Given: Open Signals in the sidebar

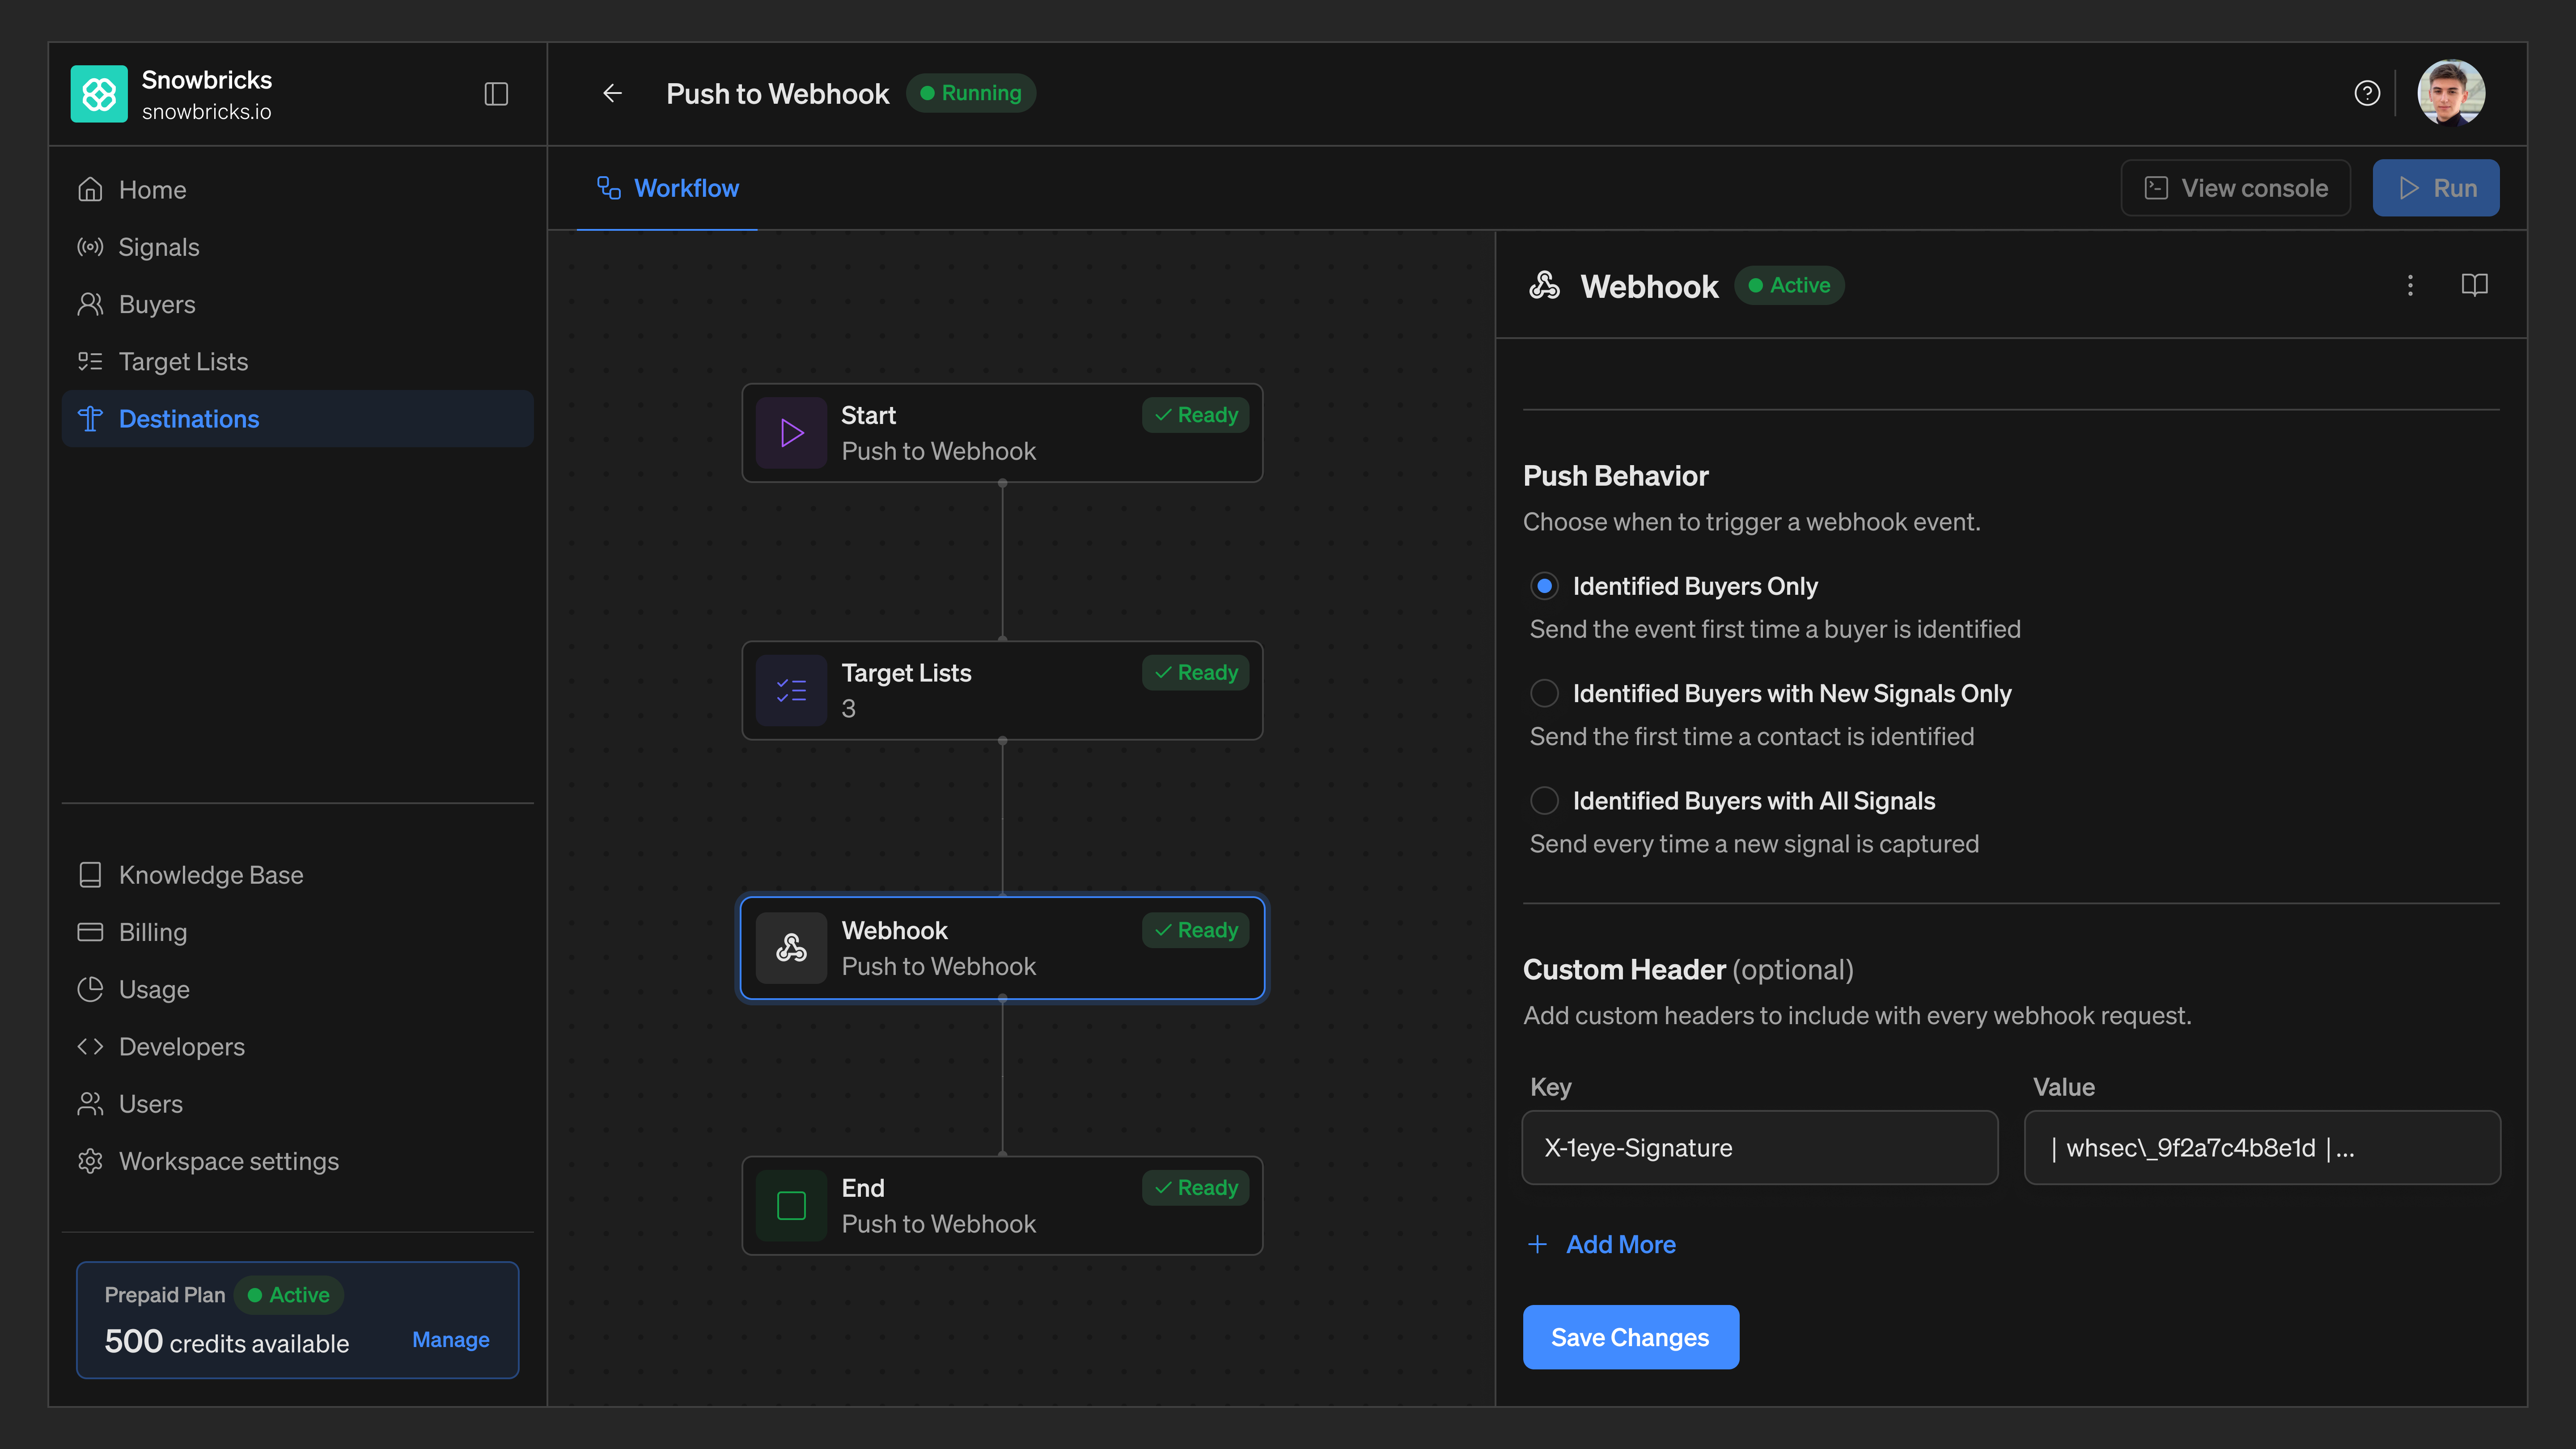Looking at the screenshot, I should (297, 247).
